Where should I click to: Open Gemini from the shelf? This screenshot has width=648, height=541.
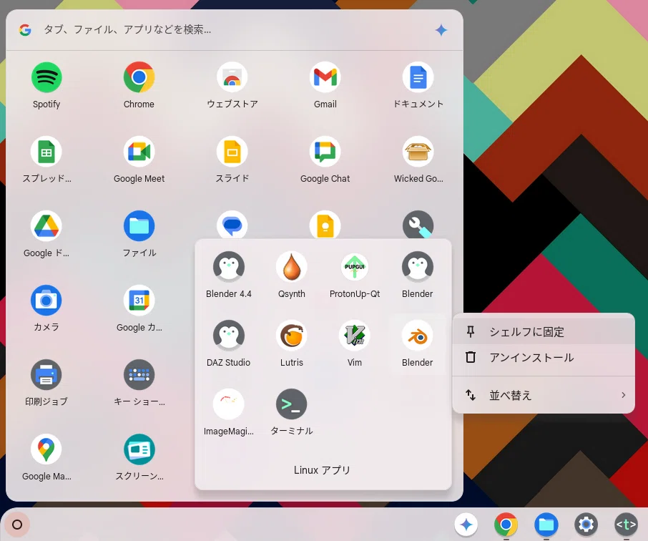[x=466, y=525]
